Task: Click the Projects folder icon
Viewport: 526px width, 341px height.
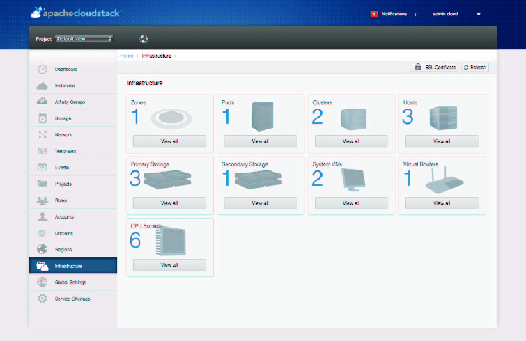Action: click(42, 184)
